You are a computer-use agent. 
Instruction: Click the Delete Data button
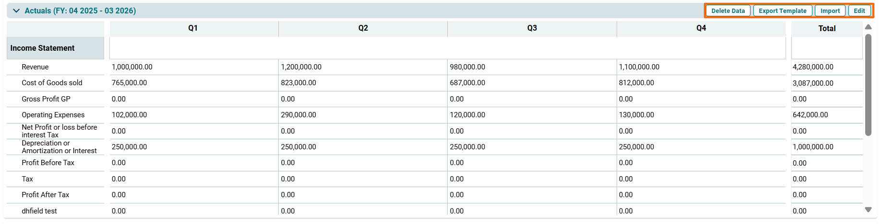point(727,11)
